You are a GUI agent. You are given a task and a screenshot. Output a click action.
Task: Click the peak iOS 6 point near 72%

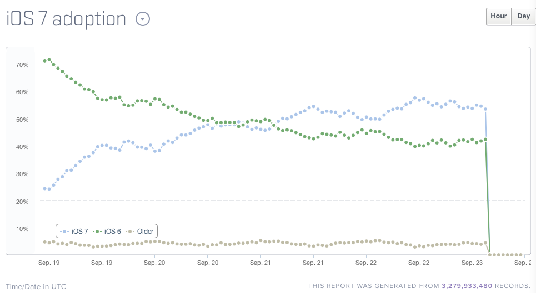tap(49, 59)
